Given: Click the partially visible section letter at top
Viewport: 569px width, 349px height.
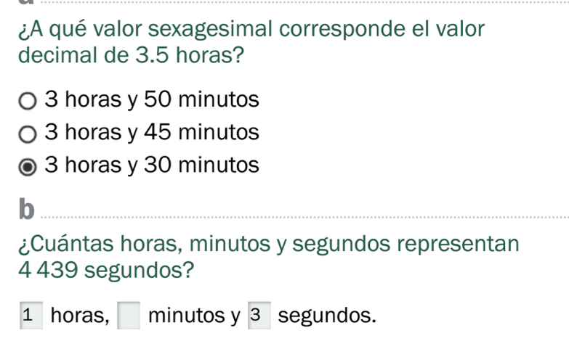Looking at the screenshot, I should (26, 2).
